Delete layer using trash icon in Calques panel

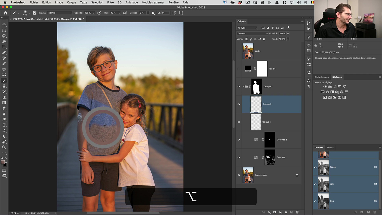(297, 212)
